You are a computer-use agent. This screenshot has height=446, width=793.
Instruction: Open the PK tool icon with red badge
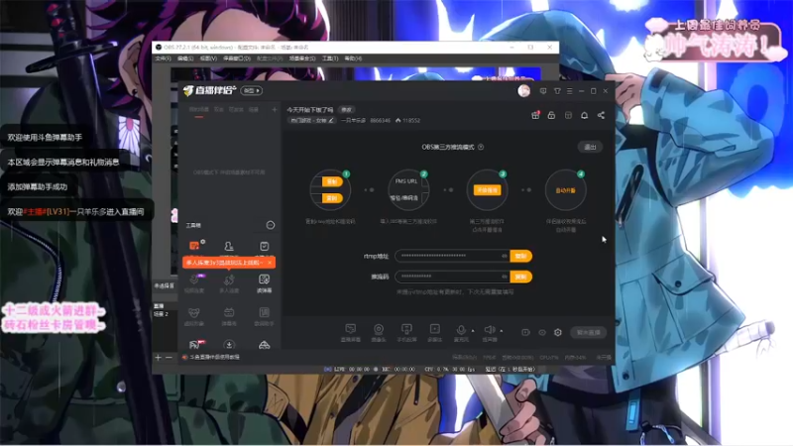coord(195,345)
